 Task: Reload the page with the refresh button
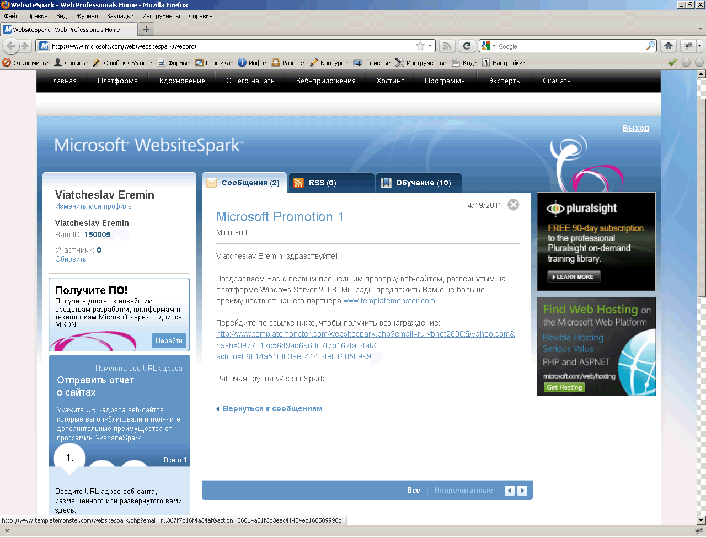[467, 46]
